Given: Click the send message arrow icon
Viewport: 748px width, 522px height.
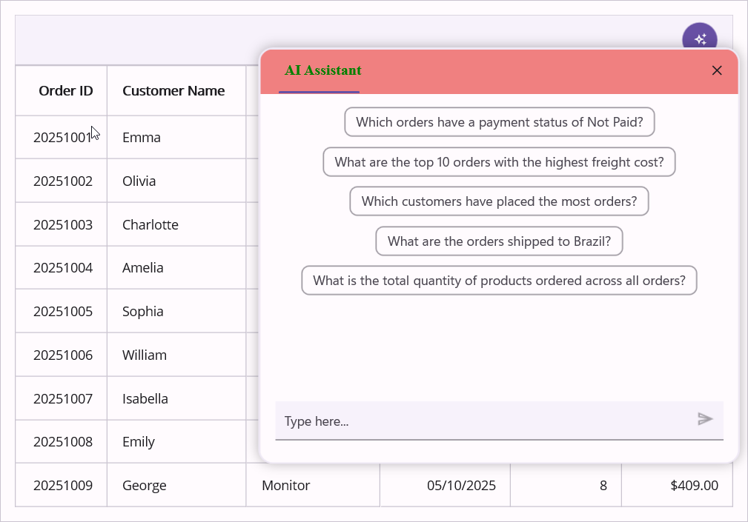Looking at the screenshot, I should click(x=704, y=420).
